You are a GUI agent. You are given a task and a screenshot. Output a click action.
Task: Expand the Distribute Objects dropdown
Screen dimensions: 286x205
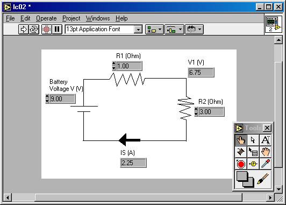174,29
